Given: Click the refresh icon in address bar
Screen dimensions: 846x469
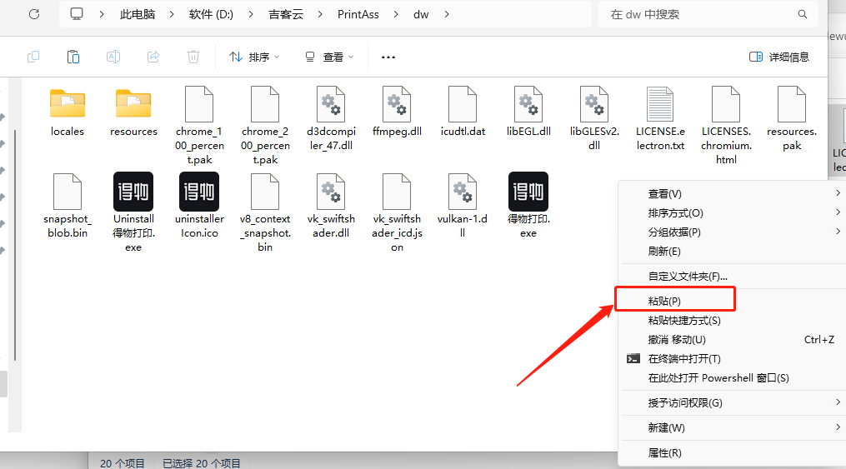Looking at the screenshot, I should coord(34,14).
